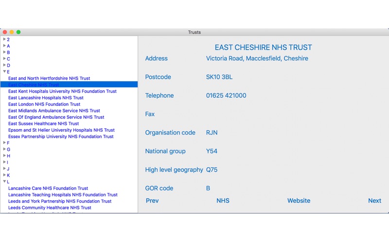The width and height of the screenshot is (389, 243).
Task: Expand the I group triangle
Action: (4, 162)
